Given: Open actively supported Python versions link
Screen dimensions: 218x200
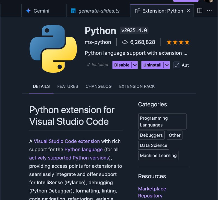Looking at the screenshot, I should click(x=69, y=158).
